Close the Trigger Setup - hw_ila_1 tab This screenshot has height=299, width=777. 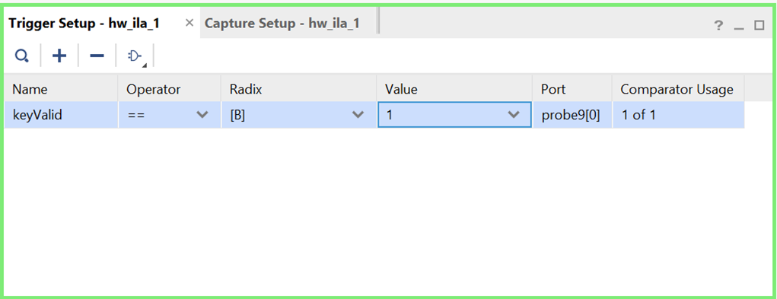click(x=189, y=23)
